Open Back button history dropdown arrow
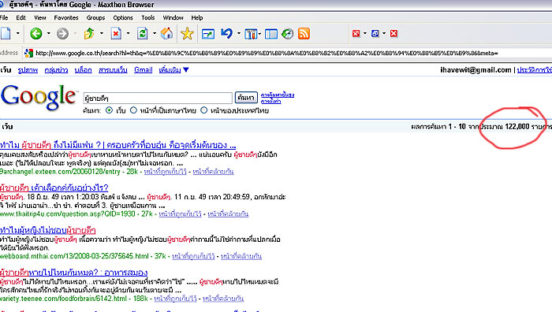552x312 pixels. [49, 34]
